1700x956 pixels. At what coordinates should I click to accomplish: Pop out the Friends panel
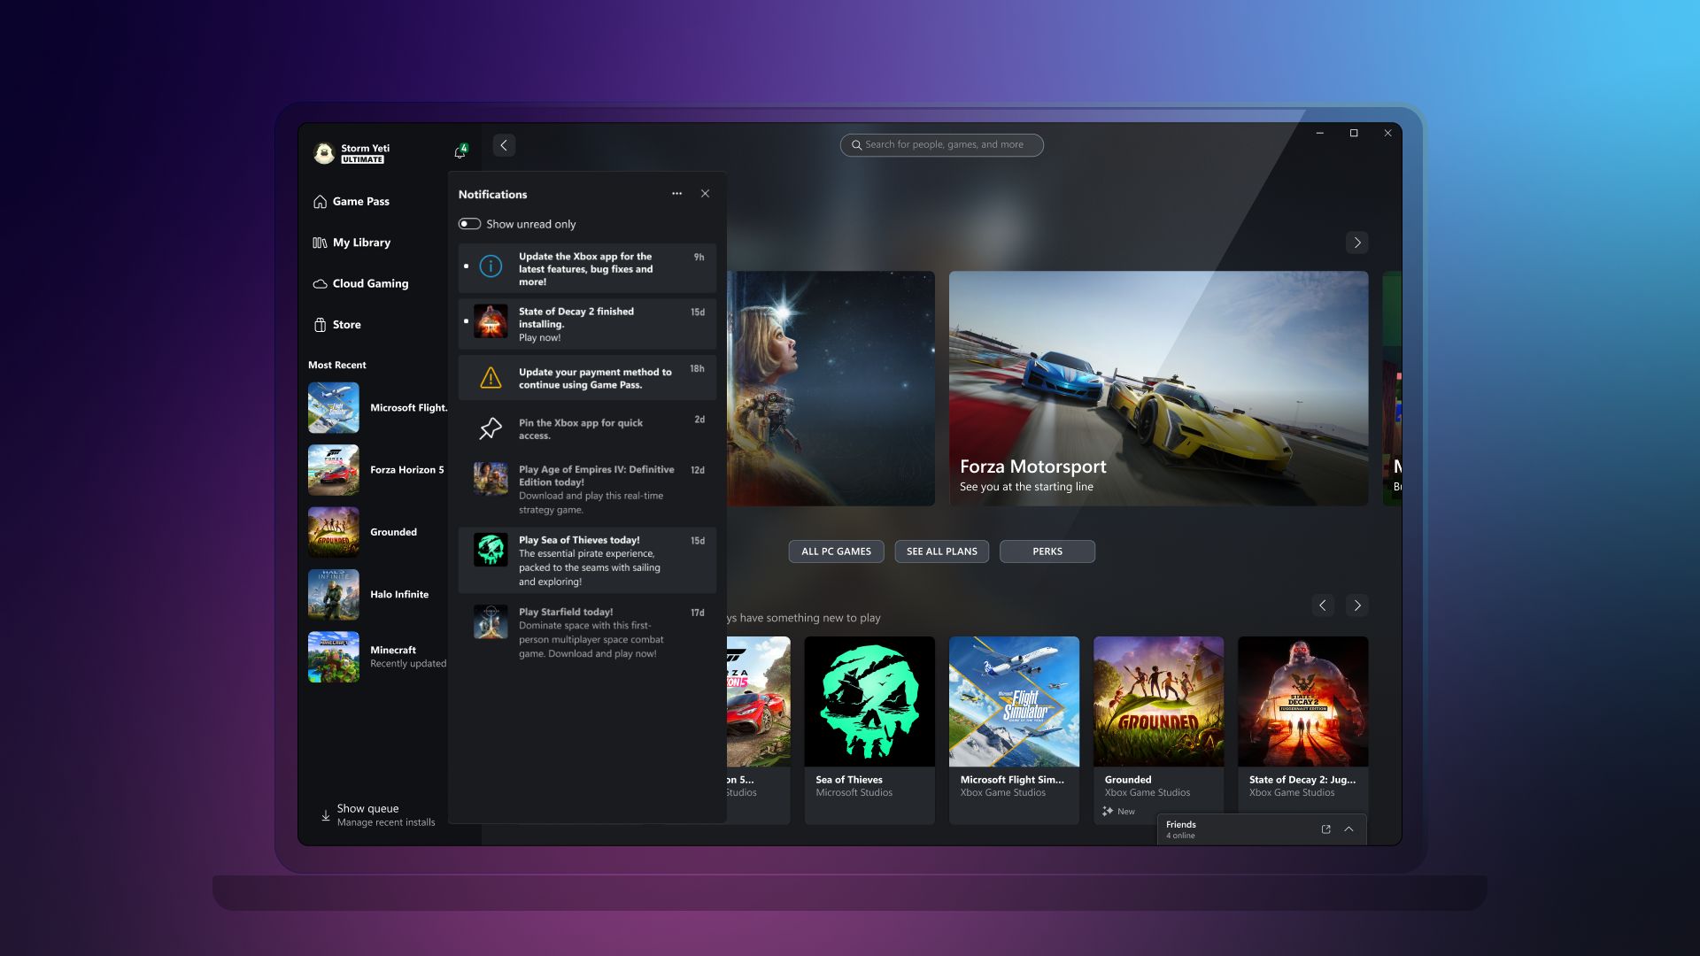pyautogui.click(x=1325, y=829)
